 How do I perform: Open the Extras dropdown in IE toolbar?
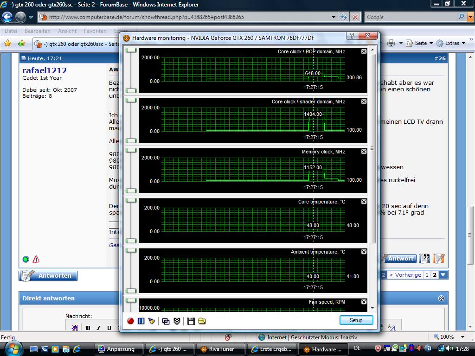pos(451,43)
